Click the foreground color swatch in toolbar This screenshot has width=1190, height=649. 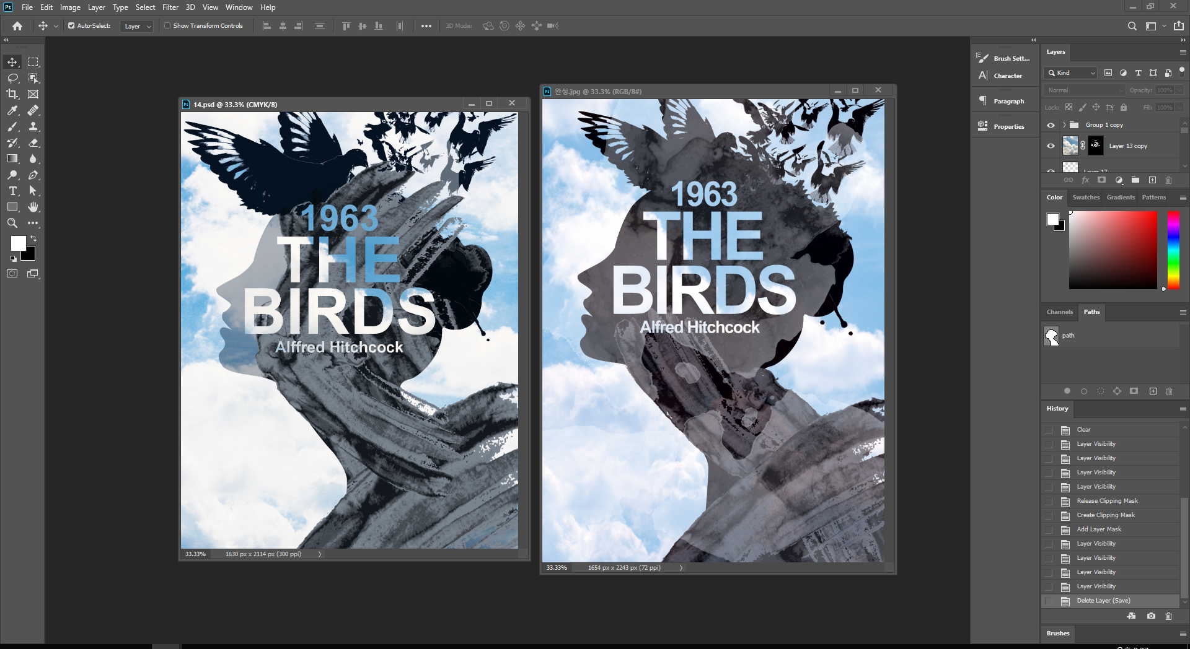[19, 243]
